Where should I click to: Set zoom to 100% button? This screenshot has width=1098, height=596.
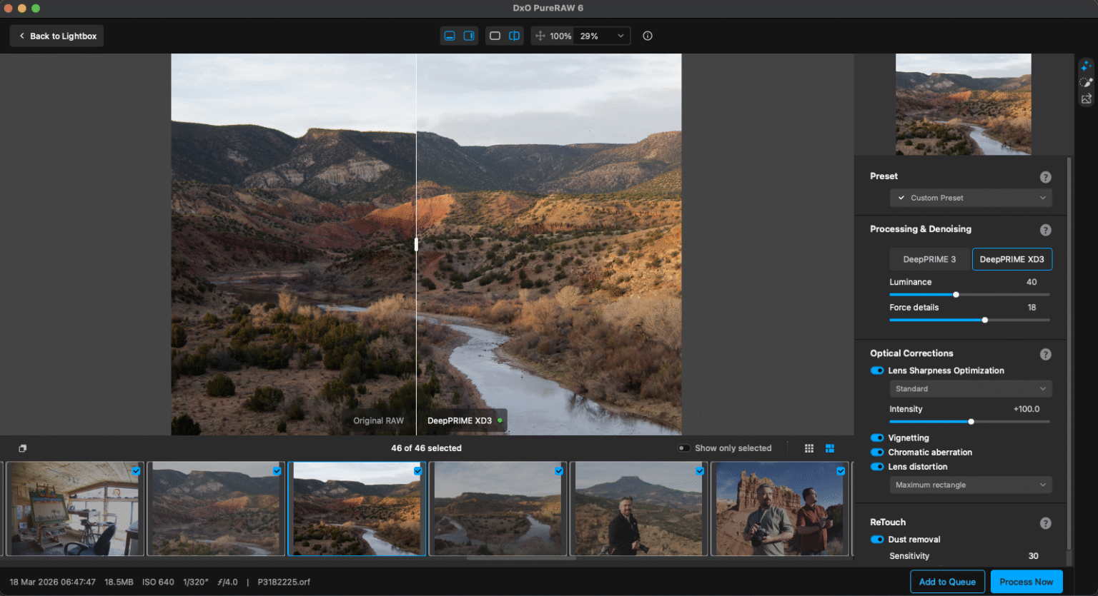coord(560,36)
